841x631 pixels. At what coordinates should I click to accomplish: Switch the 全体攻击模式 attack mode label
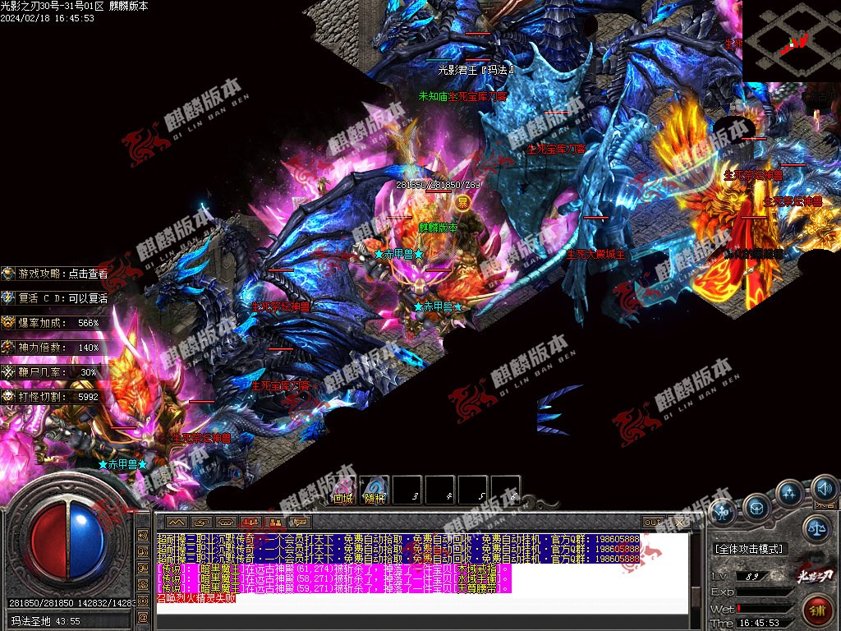click(749, 549)
